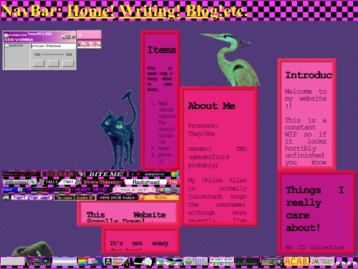Click "Welcome to my website :)" text
This screenshot has width=358, height=269.
click(x=306, y=98)
